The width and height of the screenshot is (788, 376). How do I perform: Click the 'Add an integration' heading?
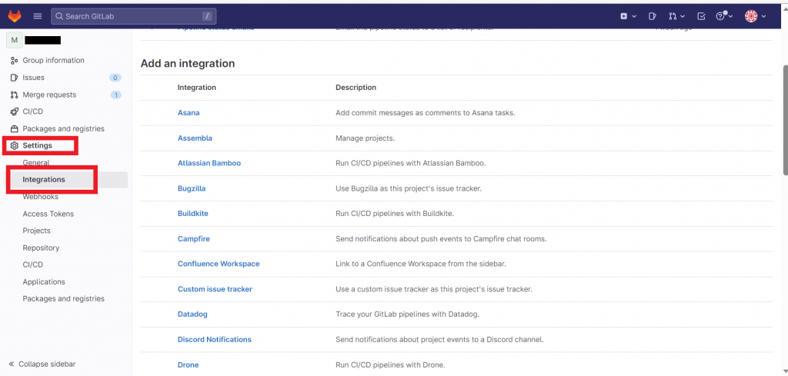click(188, 64)
